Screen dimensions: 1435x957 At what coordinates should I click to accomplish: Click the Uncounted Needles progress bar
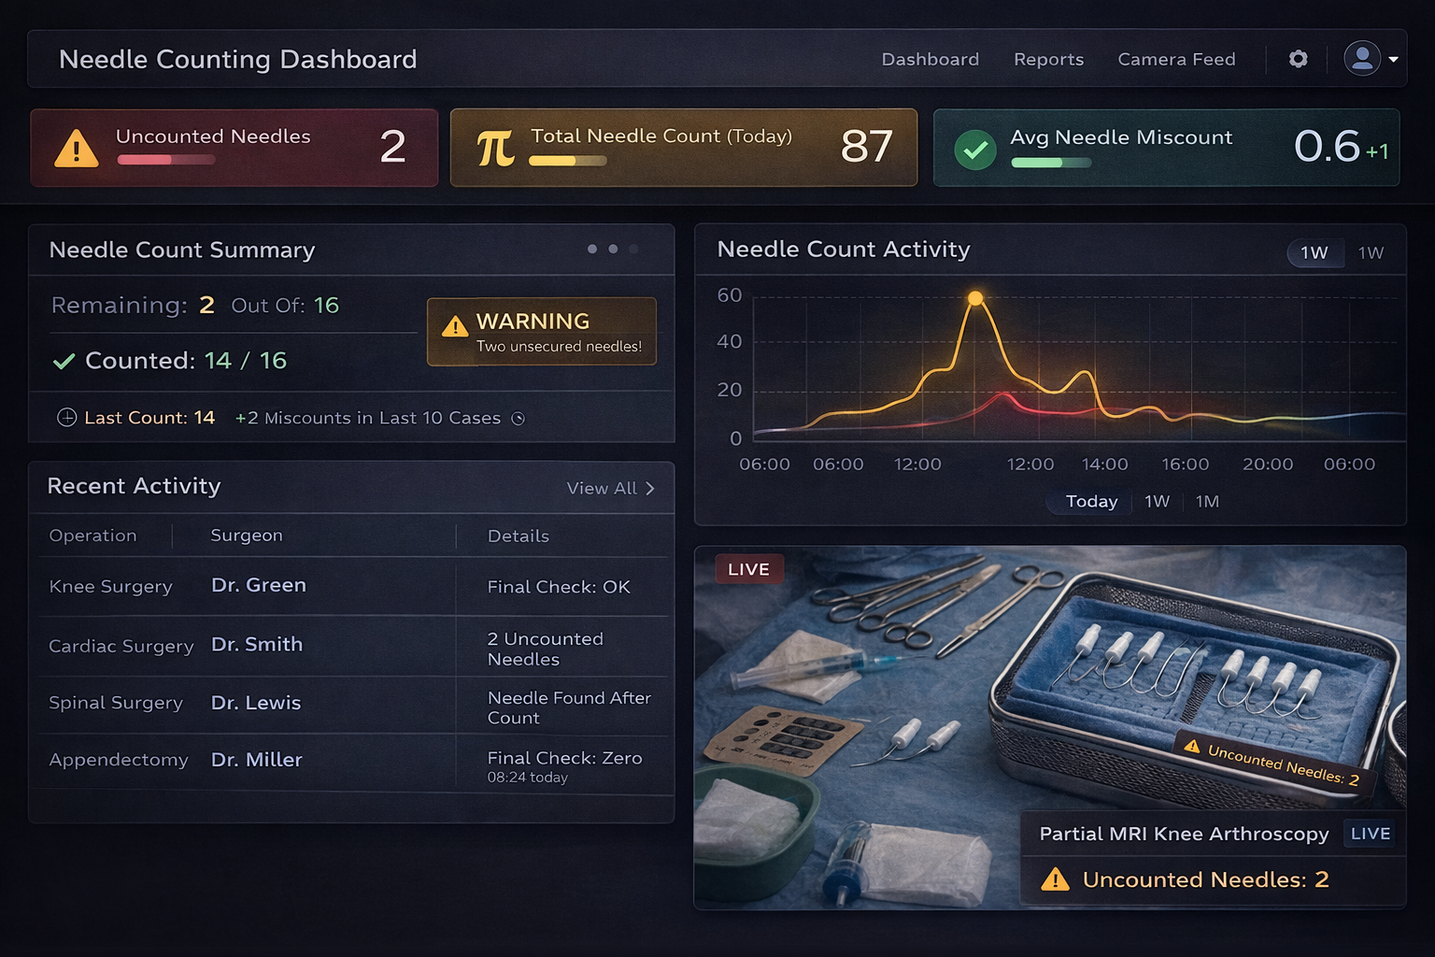[x=166, y=161]
